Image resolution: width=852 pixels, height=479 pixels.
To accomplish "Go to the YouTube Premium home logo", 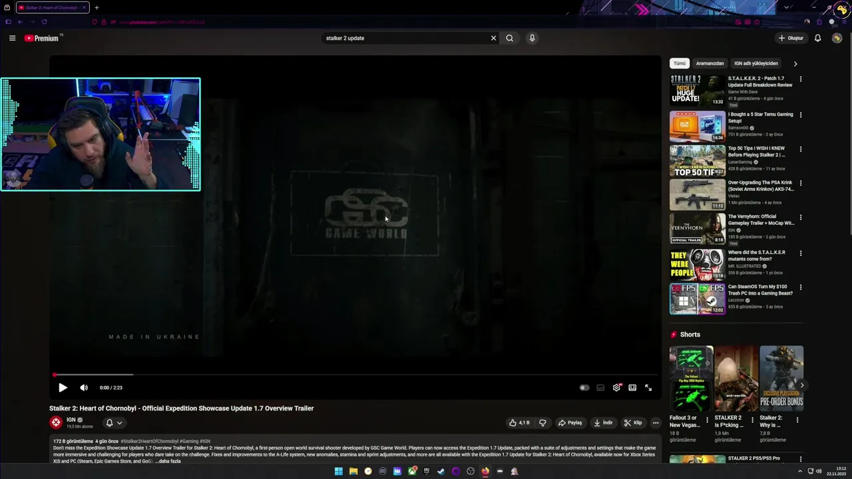I will (x=42, y=38).
